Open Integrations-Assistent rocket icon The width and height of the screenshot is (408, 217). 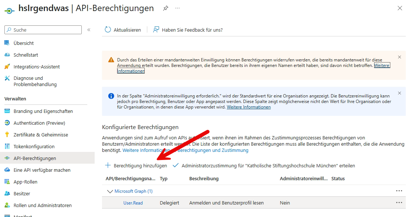pos(7,67)
